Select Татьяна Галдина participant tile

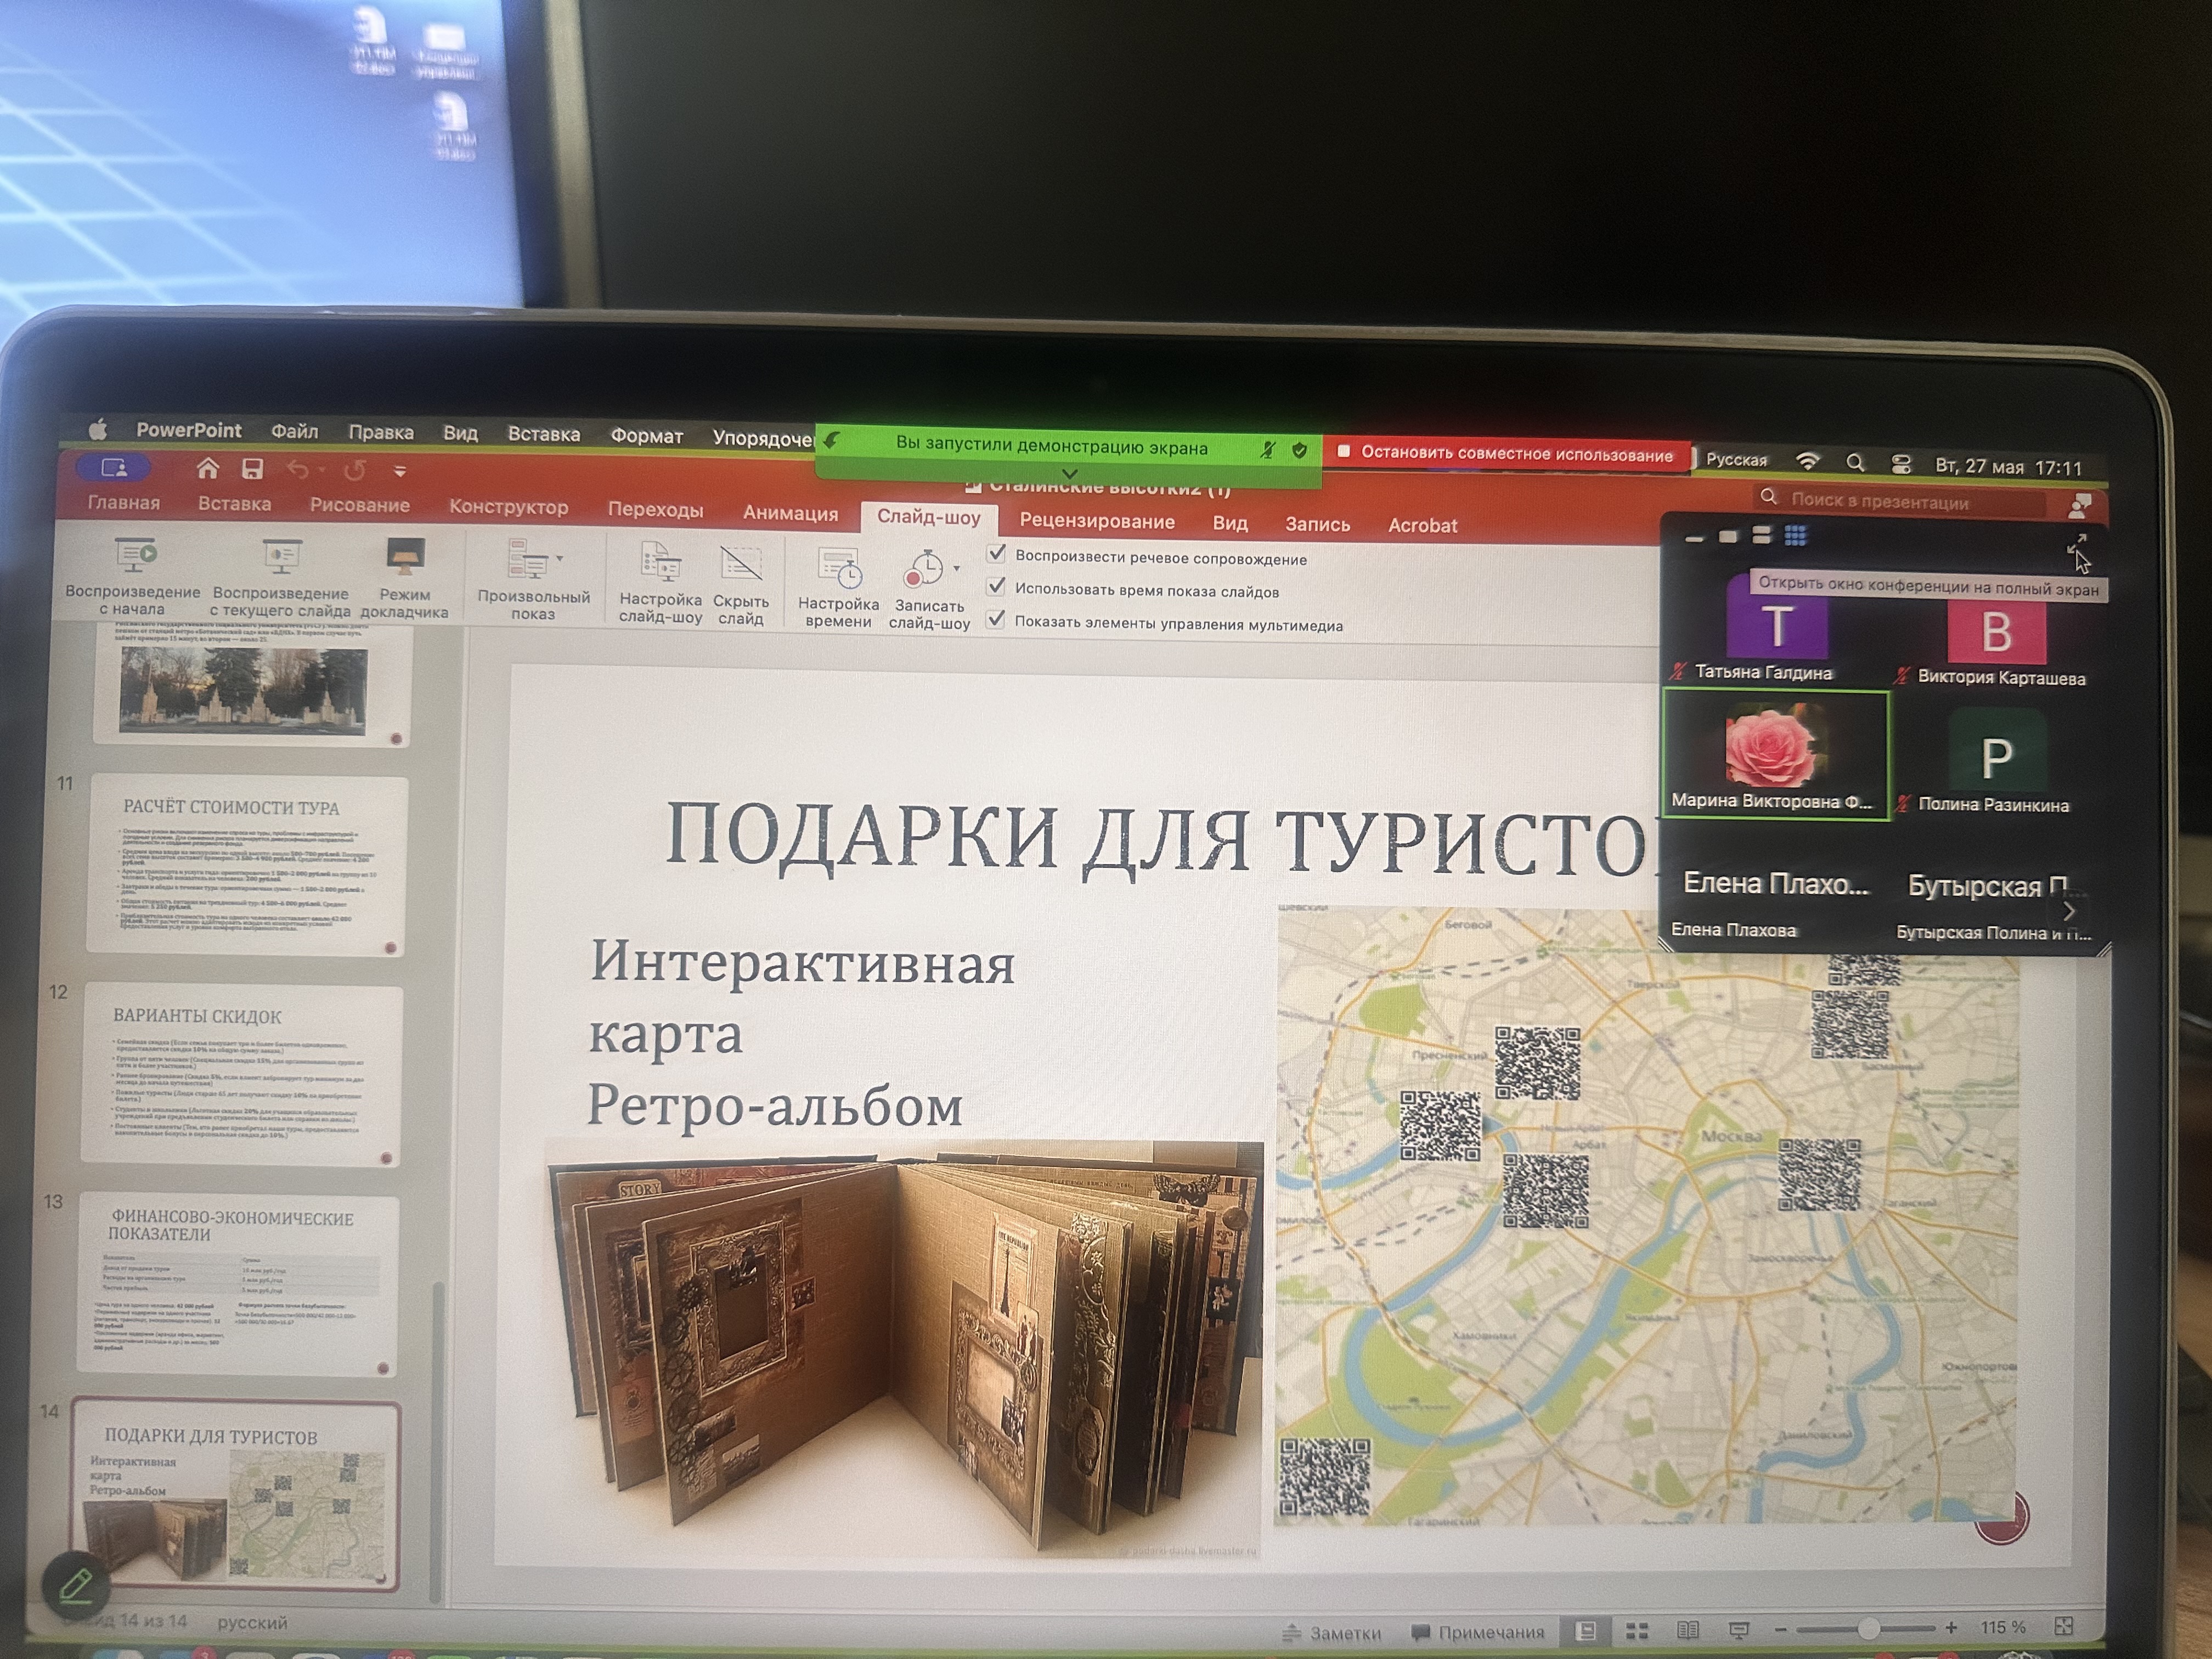click(1776, 629)
